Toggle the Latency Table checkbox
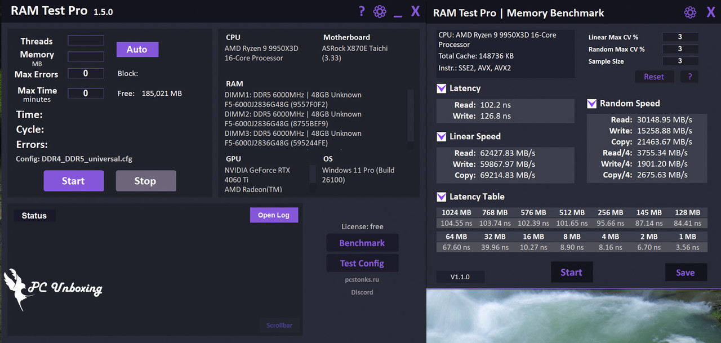The height and width of the screenshot is (343, 721). tap(442, 197)
